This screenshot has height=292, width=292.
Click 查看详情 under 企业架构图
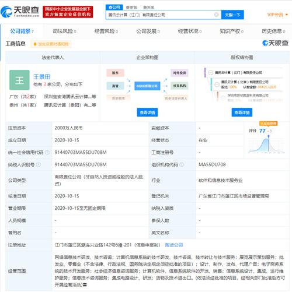click(147, 112)
